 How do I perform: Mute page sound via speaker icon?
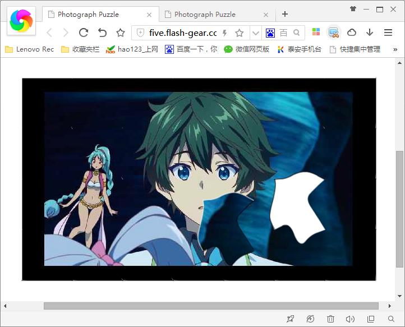pyautogui.click(x=350, y=319)
